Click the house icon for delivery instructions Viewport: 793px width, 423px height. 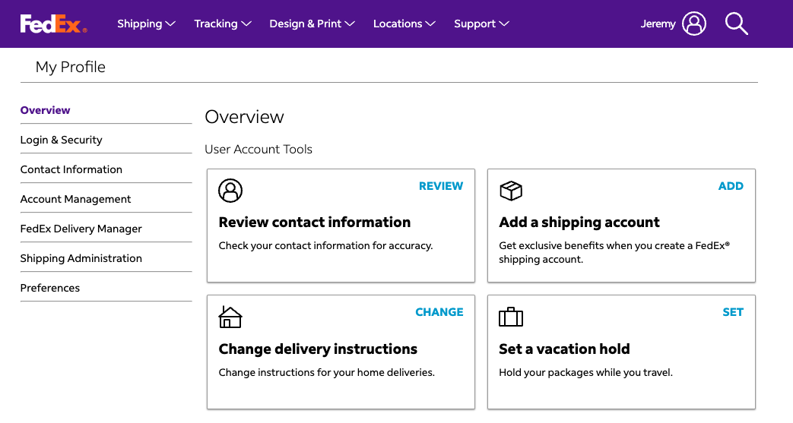230,317
